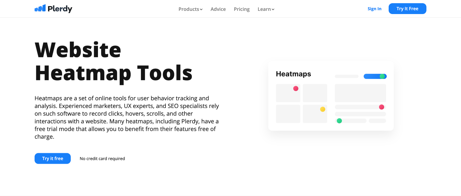461x196 pixels.
Task: Click the blue Try It Free header button
Action: (x=407, y=9)
